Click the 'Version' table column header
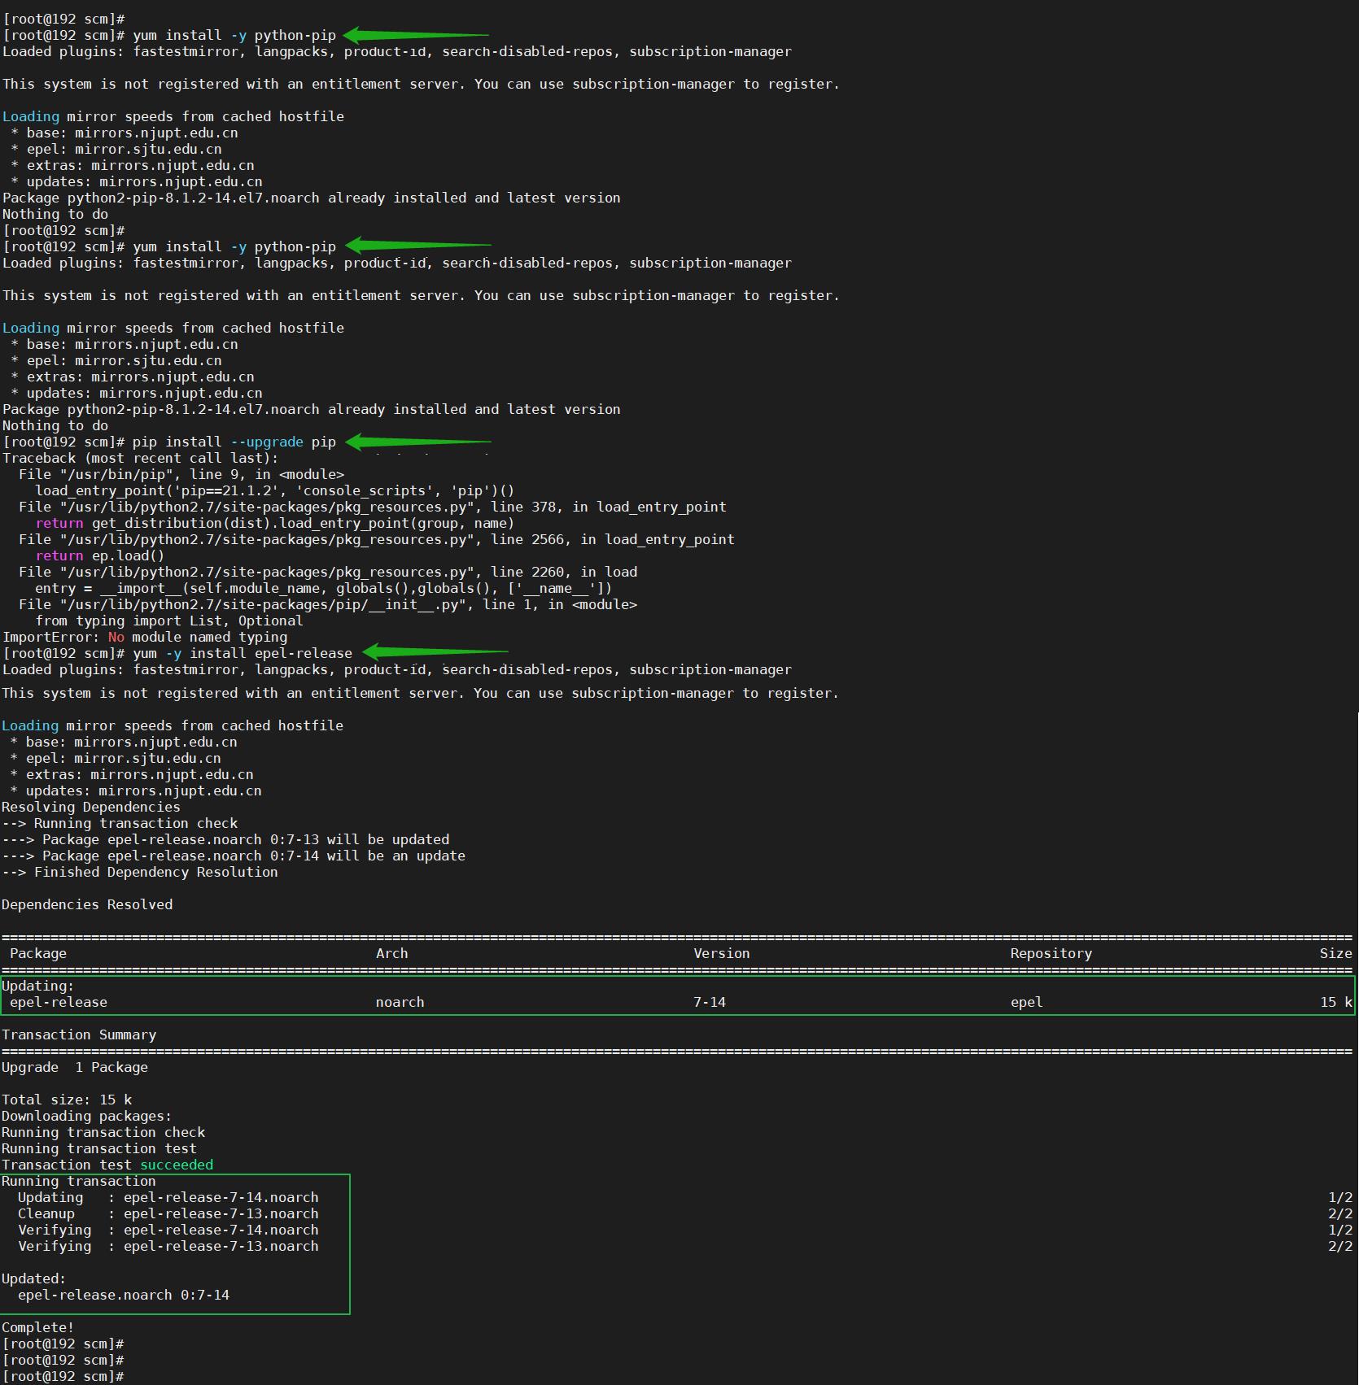Screen dimensions: 1359x1385 pos(722,953)
